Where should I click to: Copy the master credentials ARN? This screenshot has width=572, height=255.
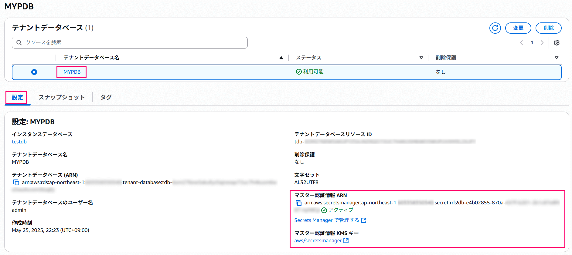299,203
